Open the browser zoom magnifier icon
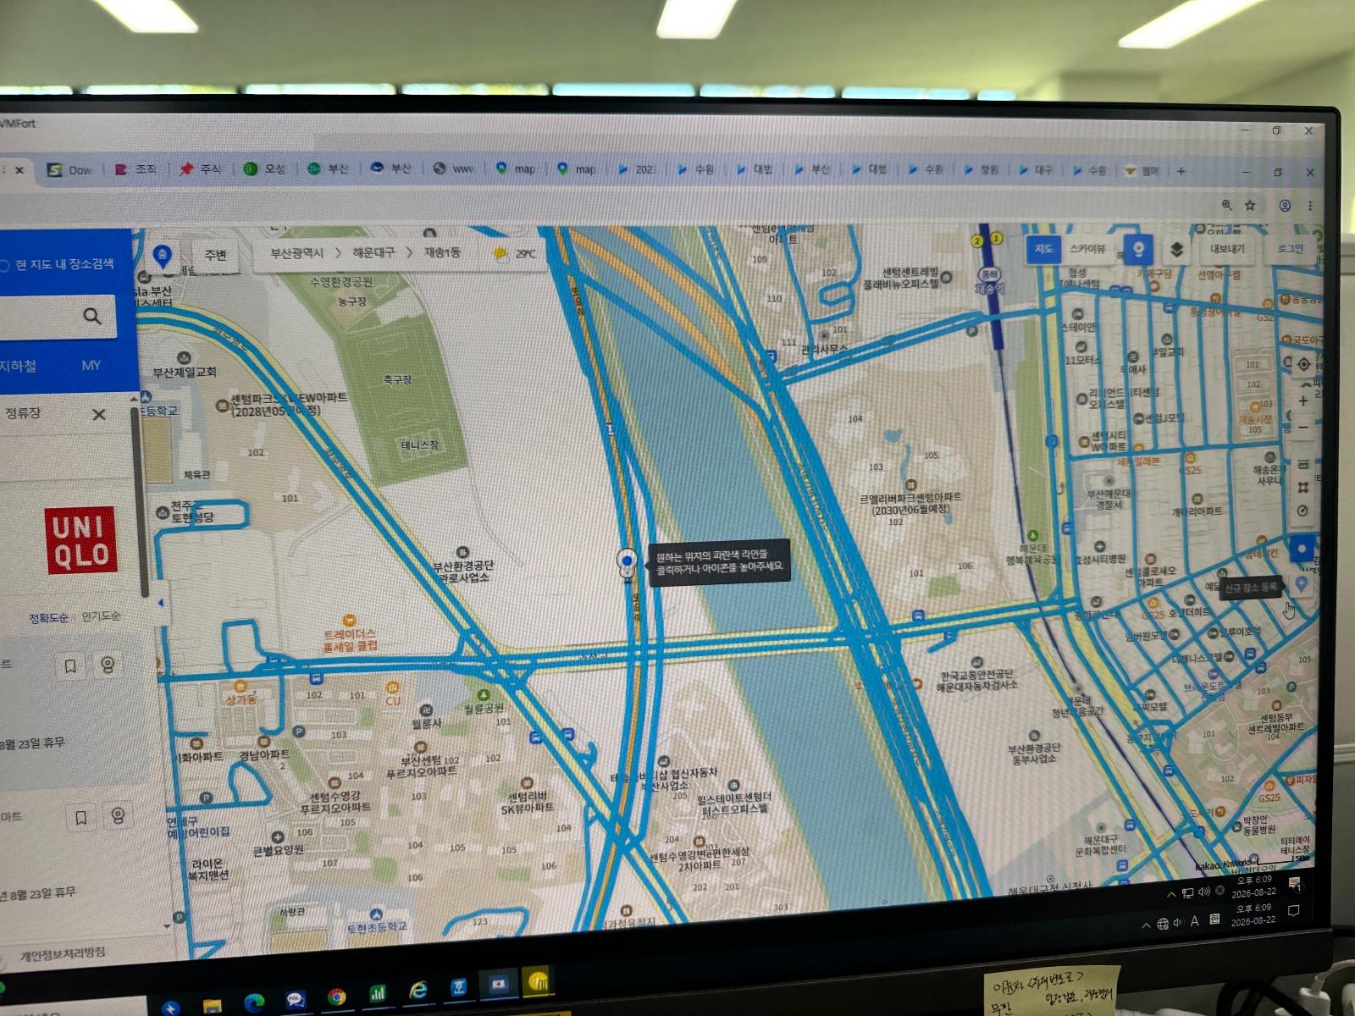The height and width of the screenshot is (1016, 1355). point(1225,206)
